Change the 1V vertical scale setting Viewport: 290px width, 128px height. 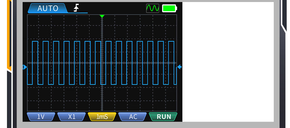pyautogui.click(x=41, y=116)
